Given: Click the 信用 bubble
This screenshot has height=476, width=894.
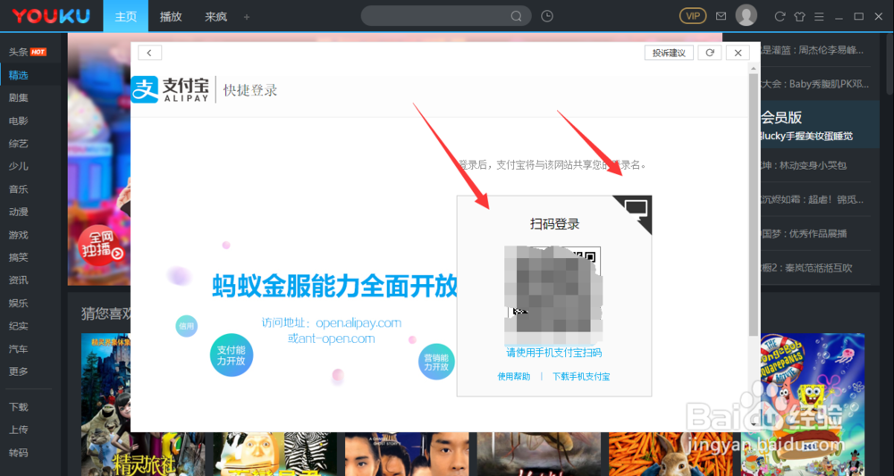Looking at the screenshot, I should coord(187,326).
